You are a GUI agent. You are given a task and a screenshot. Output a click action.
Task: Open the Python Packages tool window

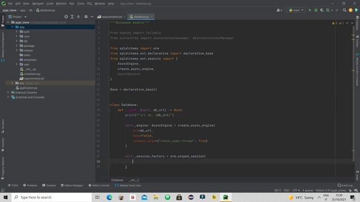pos(72,185)
